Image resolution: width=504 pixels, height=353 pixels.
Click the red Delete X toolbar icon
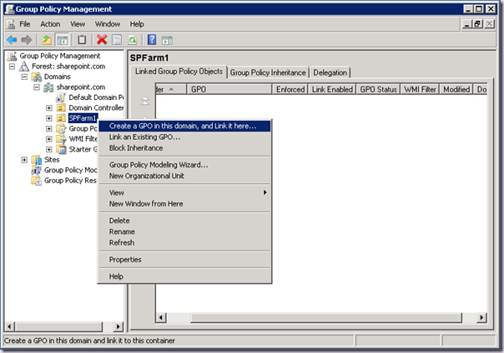(102, 40)
